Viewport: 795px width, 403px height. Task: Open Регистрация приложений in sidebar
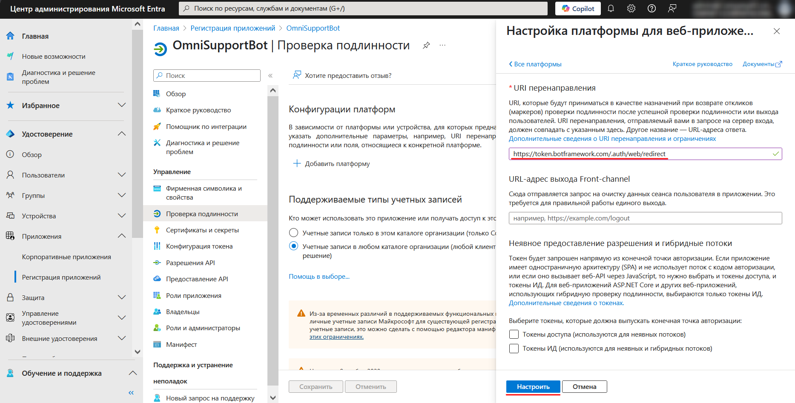pyautogui.click(x=61, y=277)
